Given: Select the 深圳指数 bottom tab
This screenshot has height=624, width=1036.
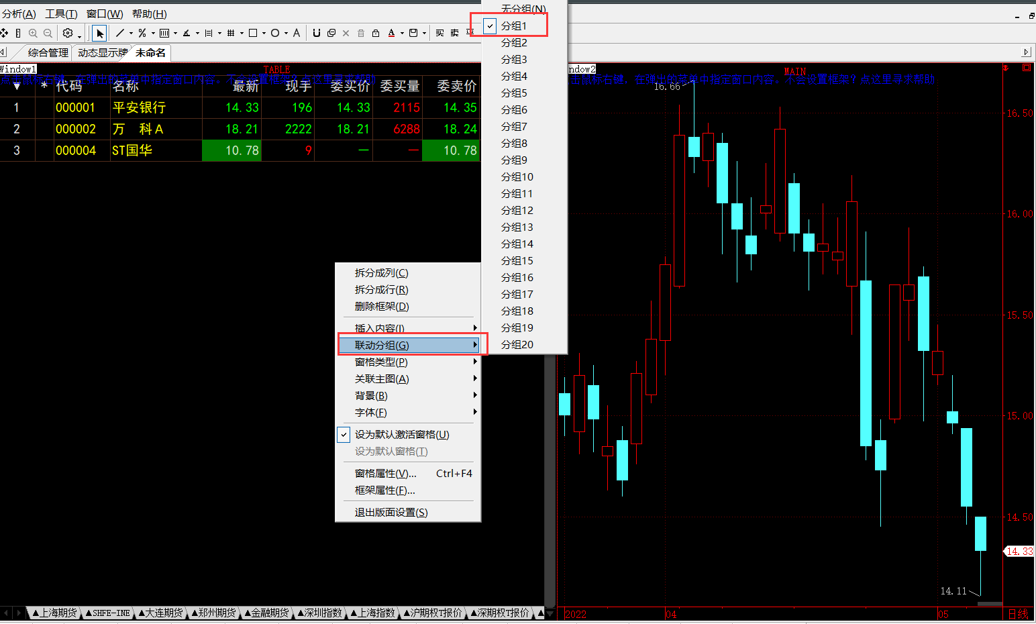Looking at the screenshot, I should click(319, 613).
